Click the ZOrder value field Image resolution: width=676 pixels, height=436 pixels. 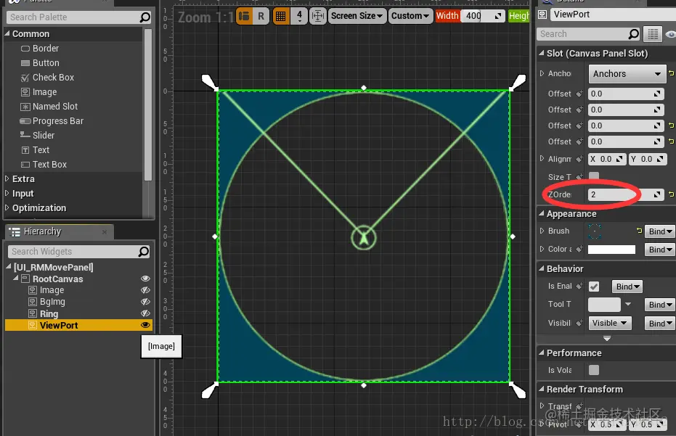[x=626, y=194]
